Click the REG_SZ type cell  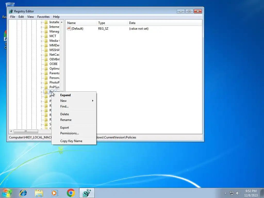point(103,28)
